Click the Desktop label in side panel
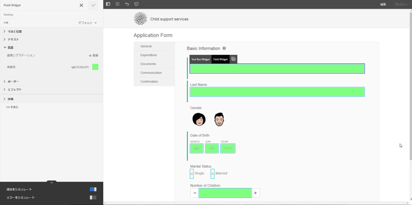The width and height of the screenshot is (412, 205). [8, 15]
